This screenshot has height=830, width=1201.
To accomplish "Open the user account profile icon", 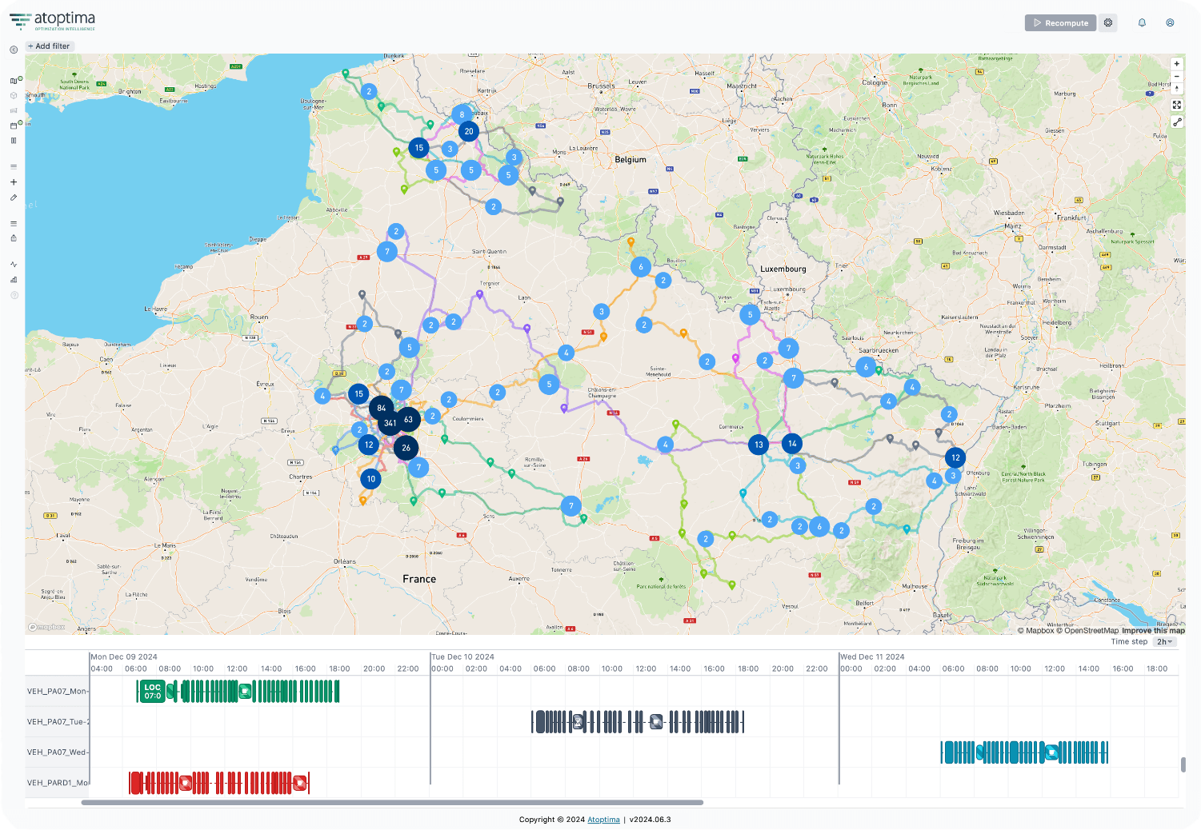I will tap(1170, 23).
